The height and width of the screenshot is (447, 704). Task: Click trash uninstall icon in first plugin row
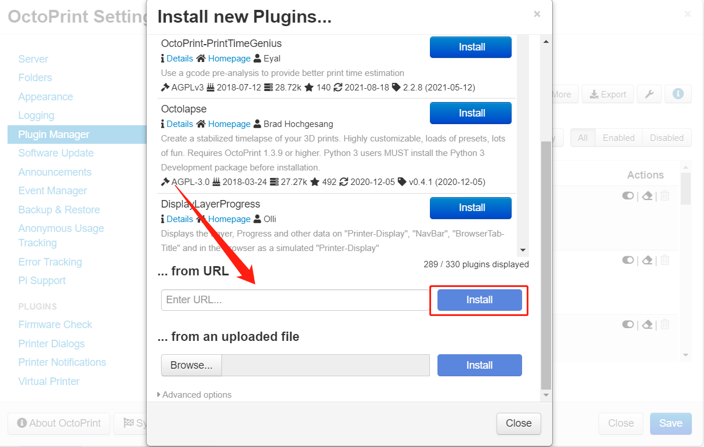[665, 196]
